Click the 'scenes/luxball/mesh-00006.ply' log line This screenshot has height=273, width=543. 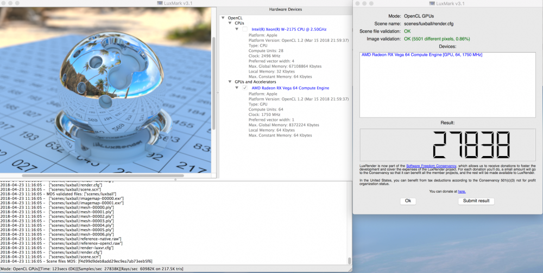pyautogui.click(x=57, y=235)
